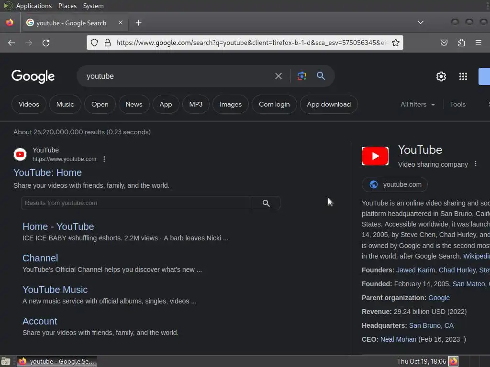Open the Tools options
490x367 pixels.
coord(457,105)
